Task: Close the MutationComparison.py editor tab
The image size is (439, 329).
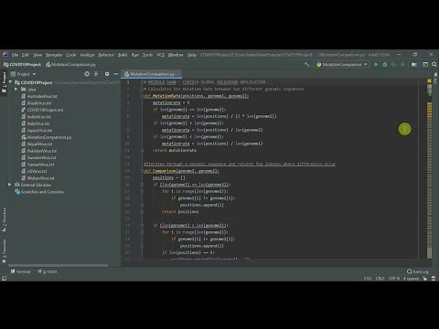Action: 178,74
